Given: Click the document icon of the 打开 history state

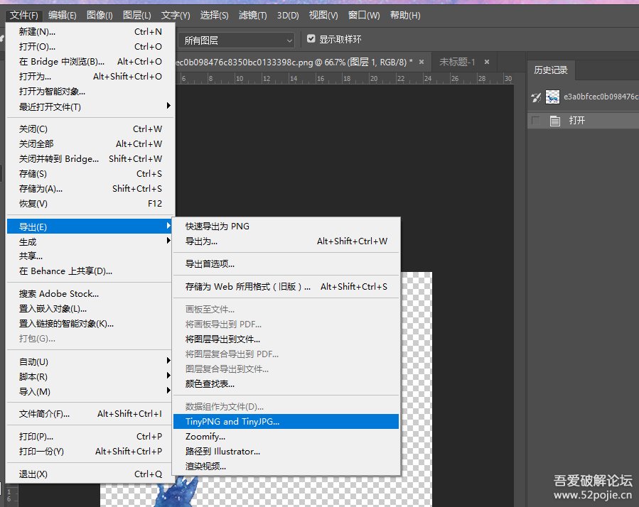Looking at the screenshot, I should click(x=556, y=121).
